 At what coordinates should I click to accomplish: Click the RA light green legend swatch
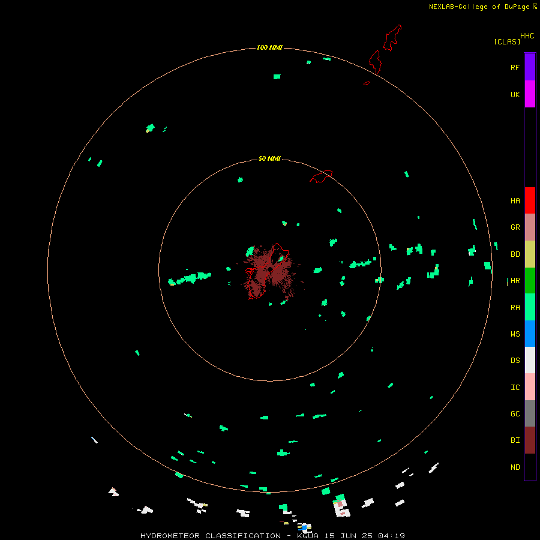point(530,307)
